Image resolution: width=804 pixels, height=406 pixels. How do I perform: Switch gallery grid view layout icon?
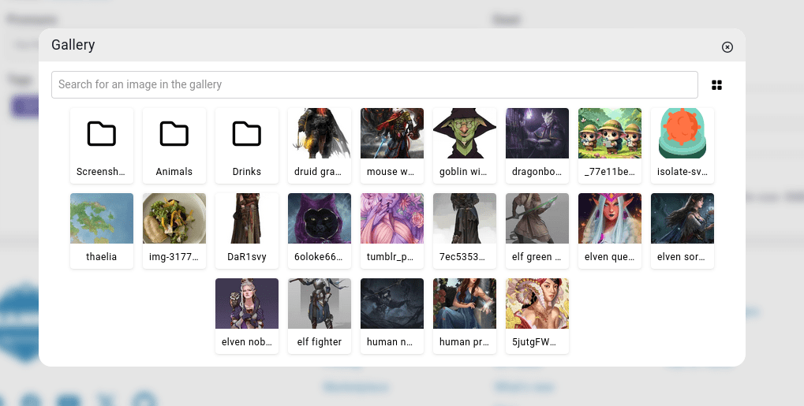tap(717, 85)
